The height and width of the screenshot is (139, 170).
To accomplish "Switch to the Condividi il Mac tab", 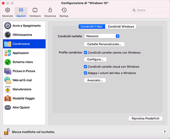I will (92, 27).
